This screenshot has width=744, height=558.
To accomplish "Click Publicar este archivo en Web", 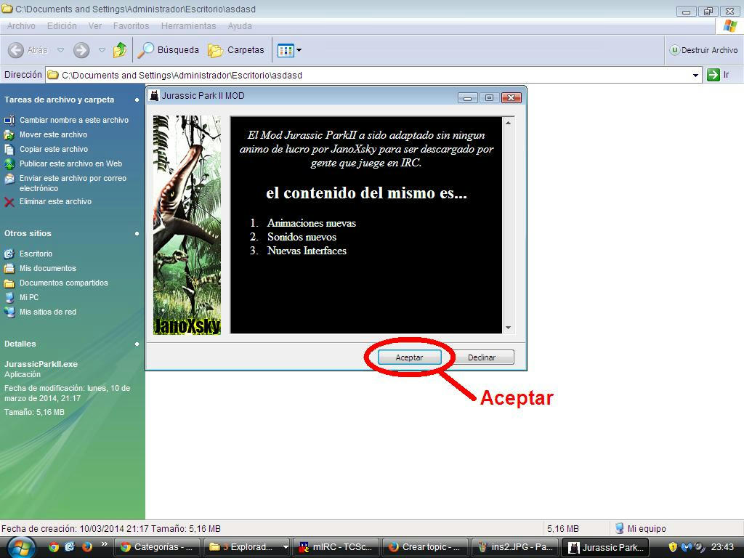I will click(x=70, y=163).
